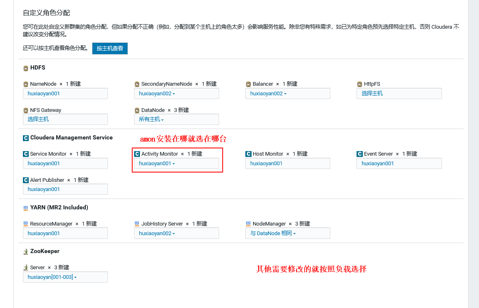Open the NodeManager same-as-DataNode dropdown
Screen dimensions: 479x308
(x=287, y=233)
